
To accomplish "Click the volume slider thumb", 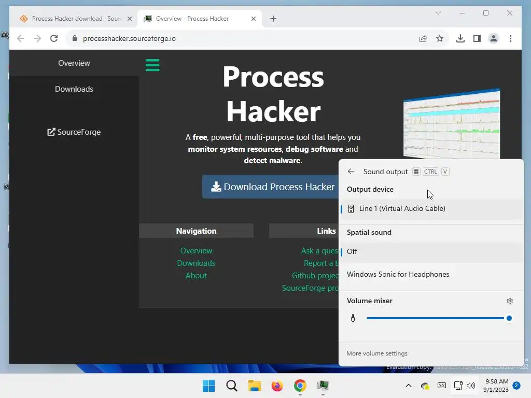I will tap(509, 319).
